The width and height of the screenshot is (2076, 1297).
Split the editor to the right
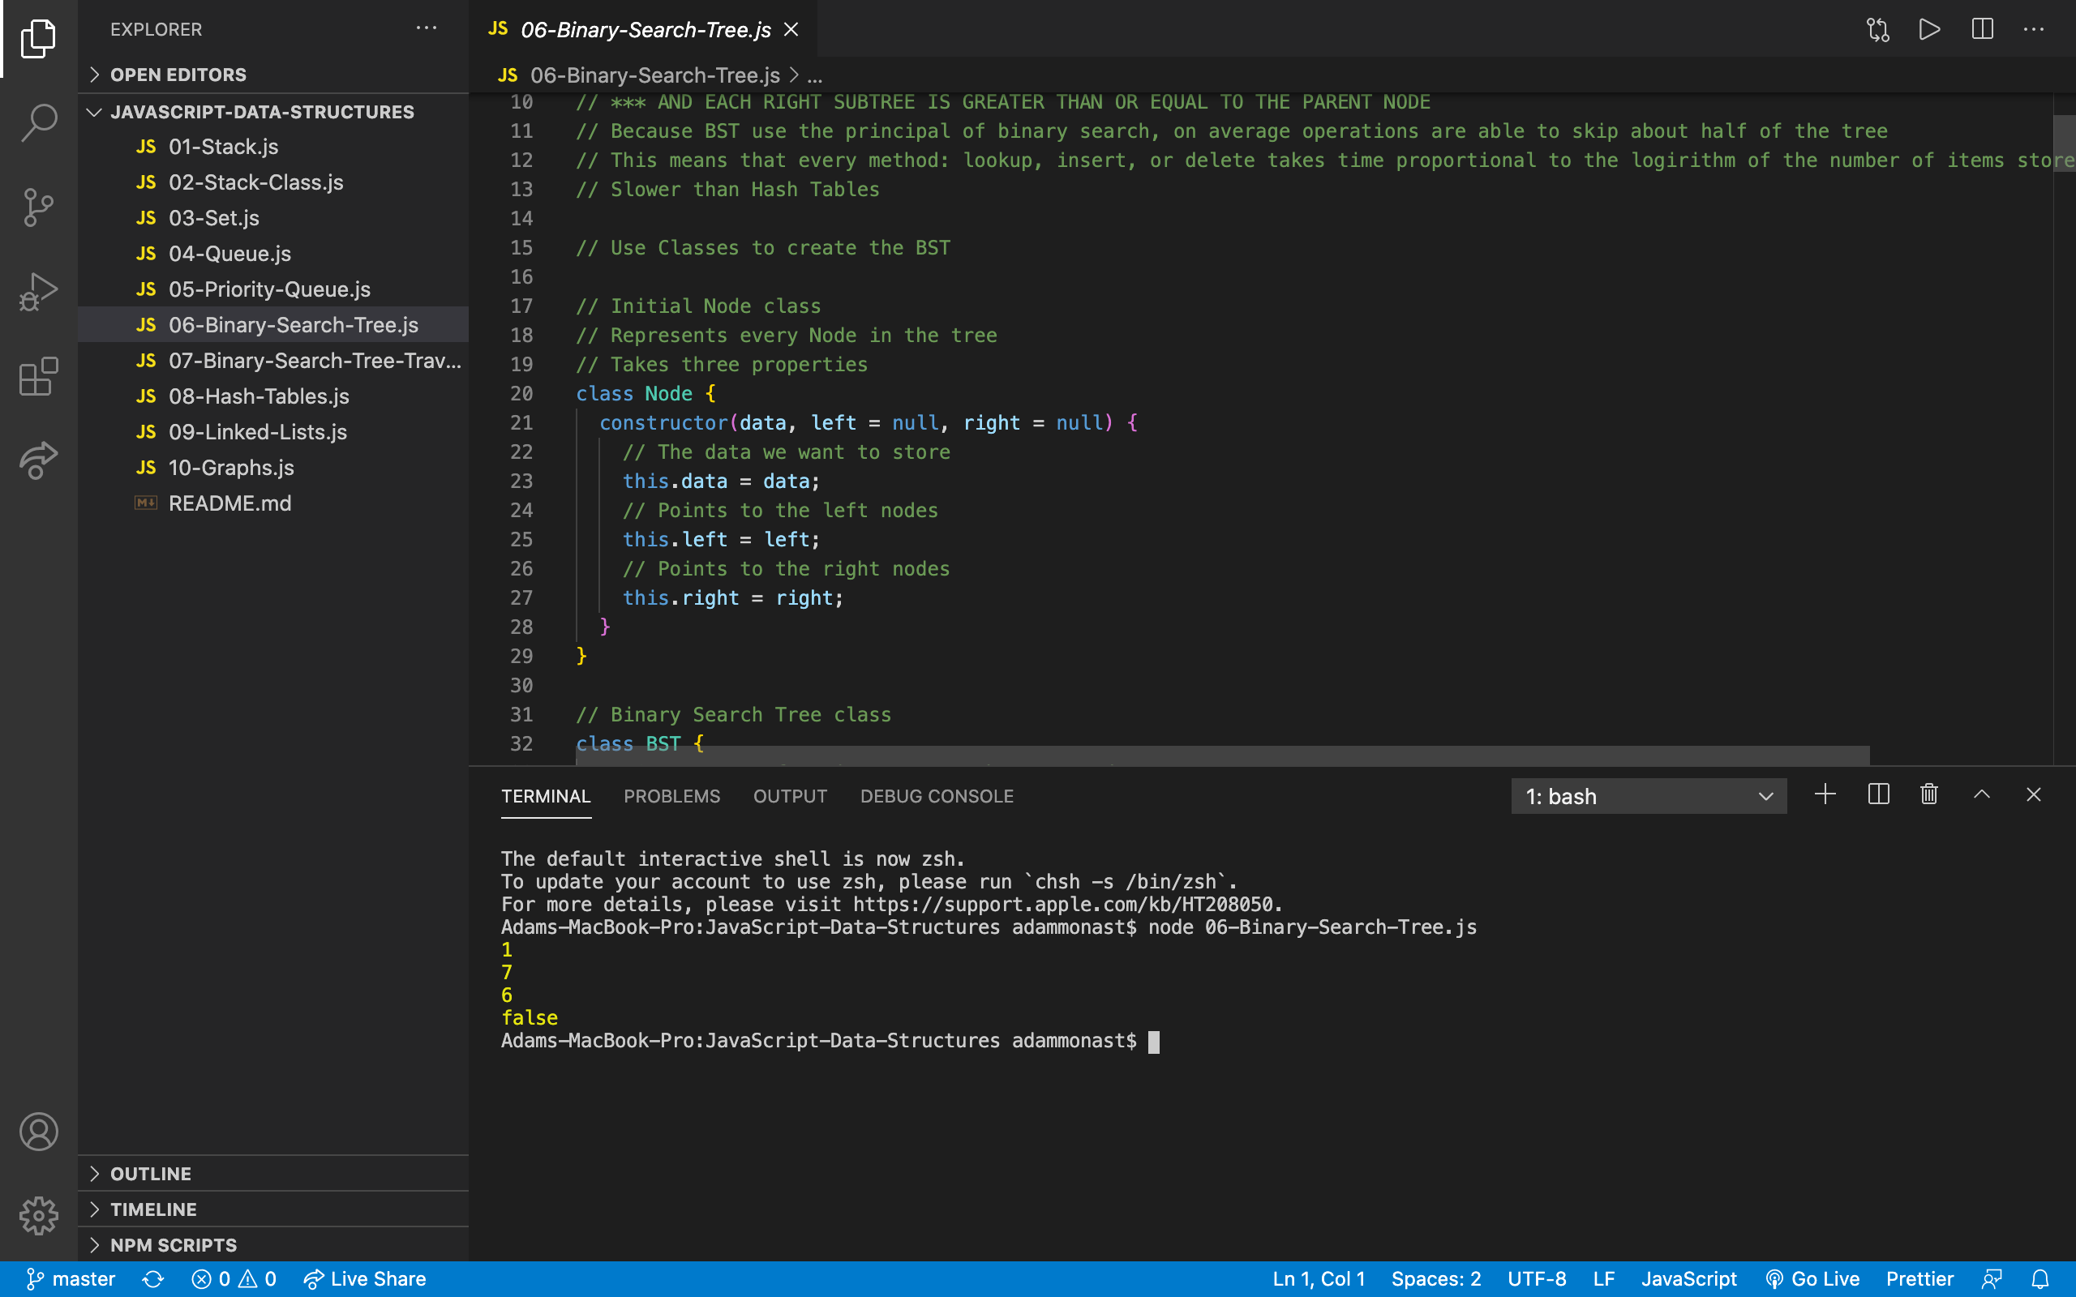point(1982,30)
